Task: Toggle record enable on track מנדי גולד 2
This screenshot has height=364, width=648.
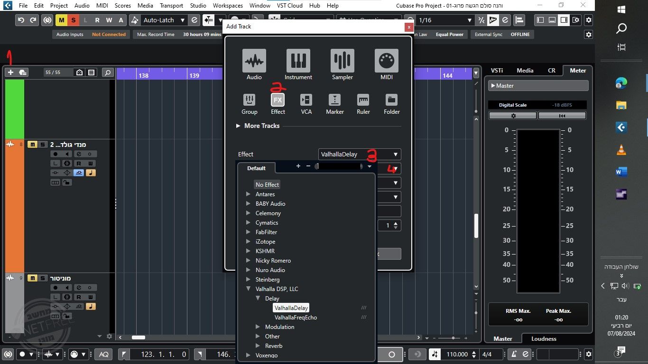Action: [x=56, y=154]
